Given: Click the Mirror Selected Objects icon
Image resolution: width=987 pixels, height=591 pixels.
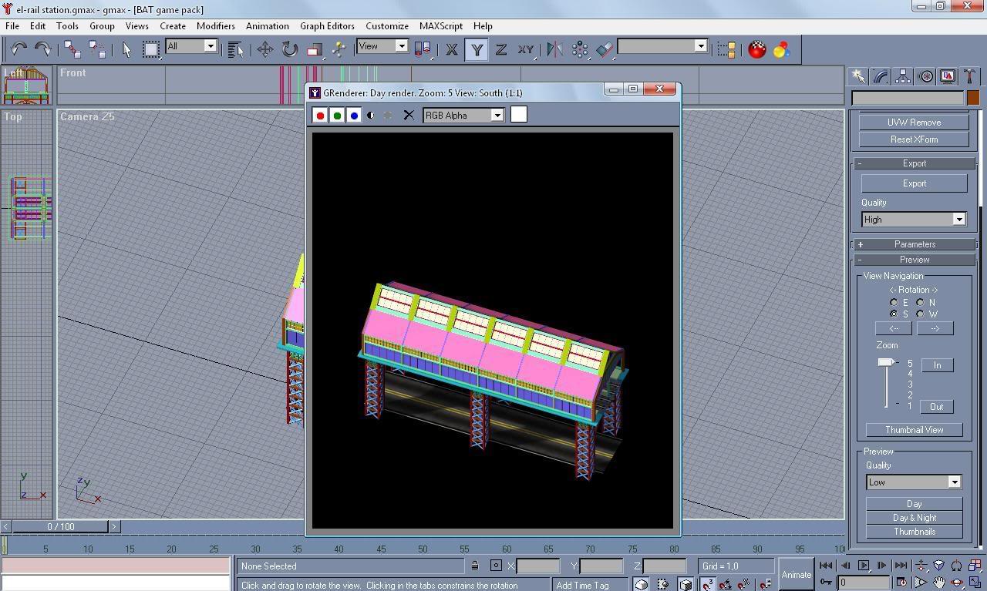Looking at the screenshot, I should (554, 49).
